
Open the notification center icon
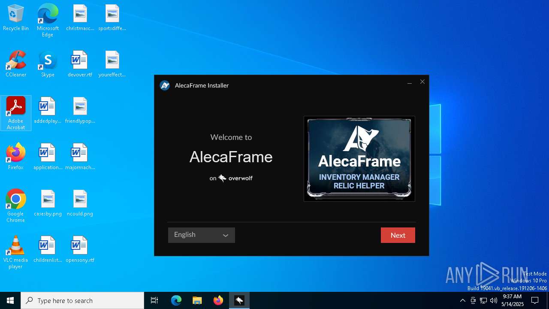[x=535, y=300]
